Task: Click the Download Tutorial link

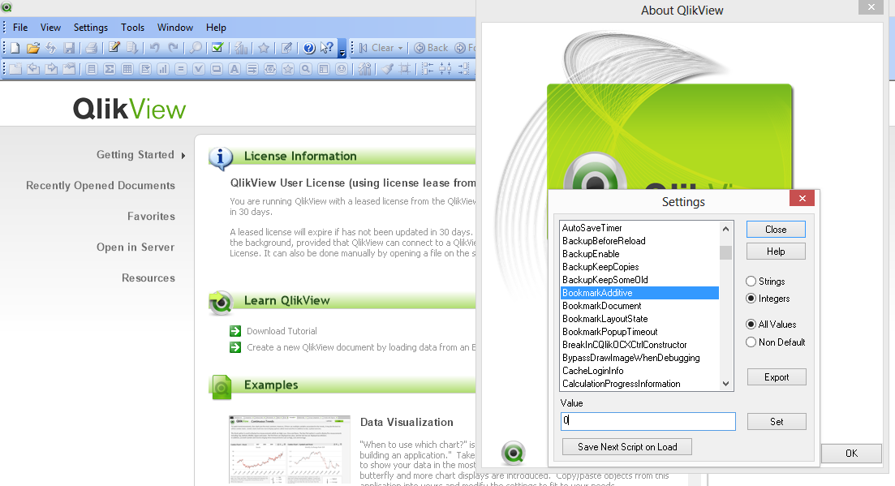Action: [282, 331]
